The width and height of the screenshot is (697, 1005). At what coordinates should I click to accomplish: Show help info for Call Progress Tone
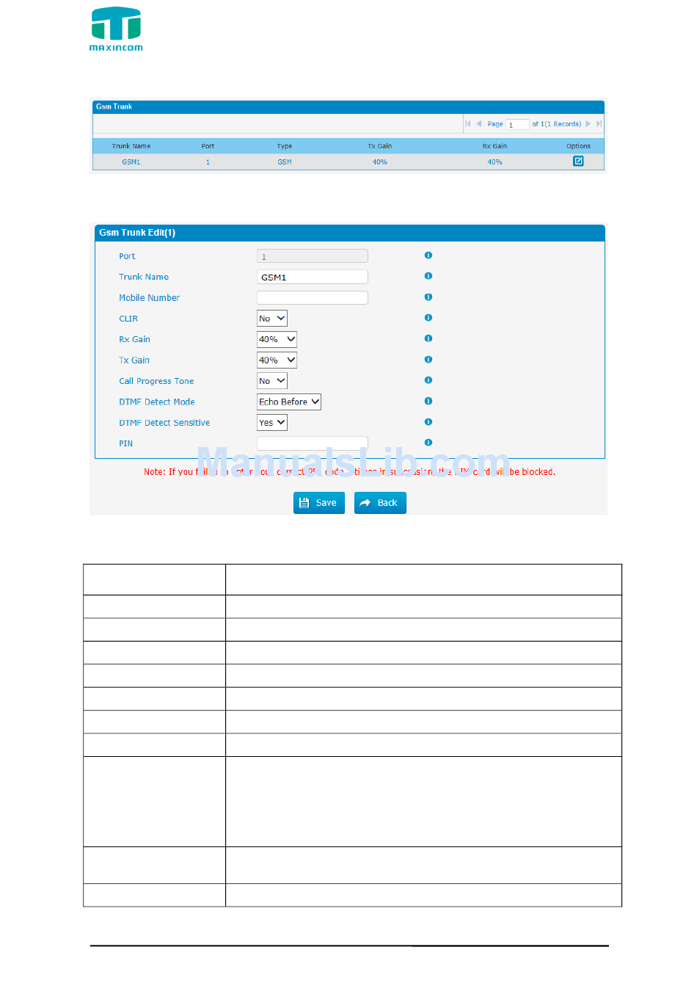(x=428, y=380)
